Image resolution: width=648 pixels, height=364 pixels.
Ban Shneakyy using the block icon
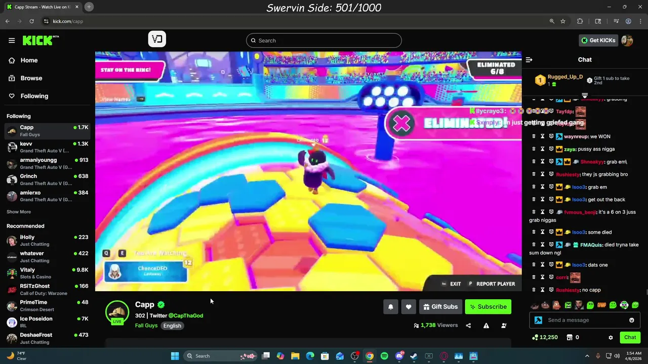click(551, 162)
